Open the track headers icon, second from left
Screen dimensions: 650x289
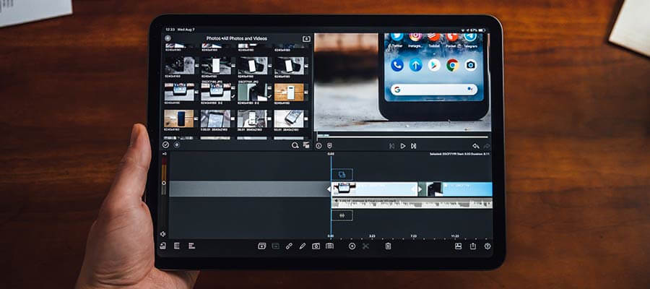[177, 246]
